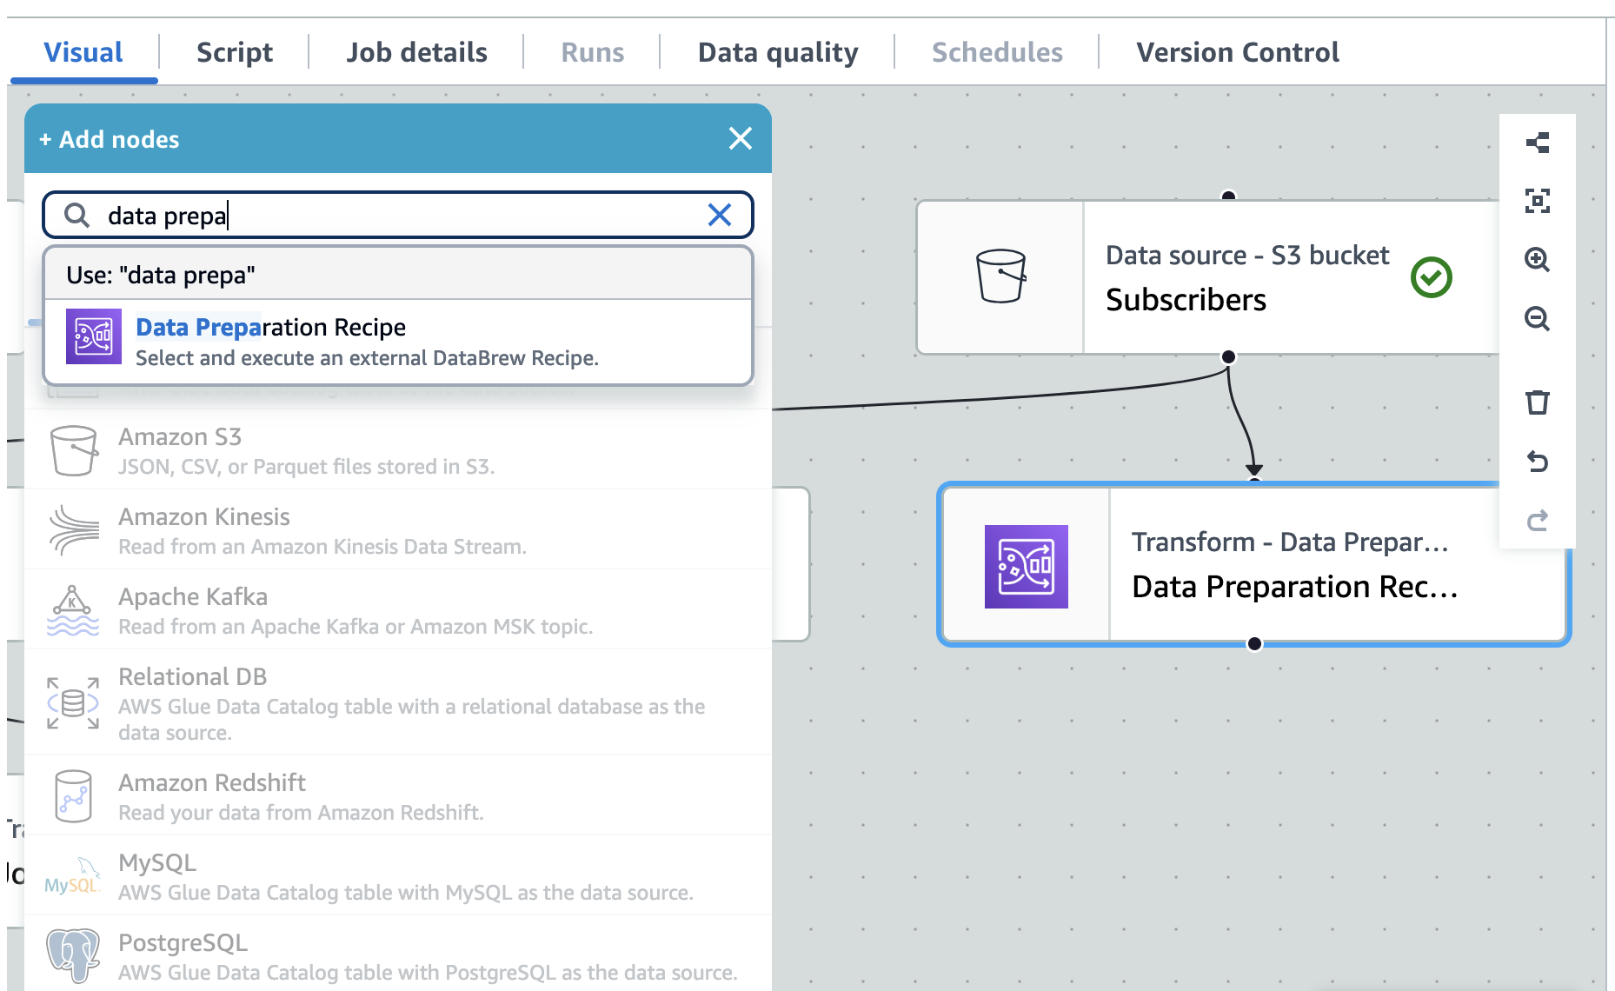Switch to the Script tab
This screenshot has height=991, width=1615.
tap(234, 53)
